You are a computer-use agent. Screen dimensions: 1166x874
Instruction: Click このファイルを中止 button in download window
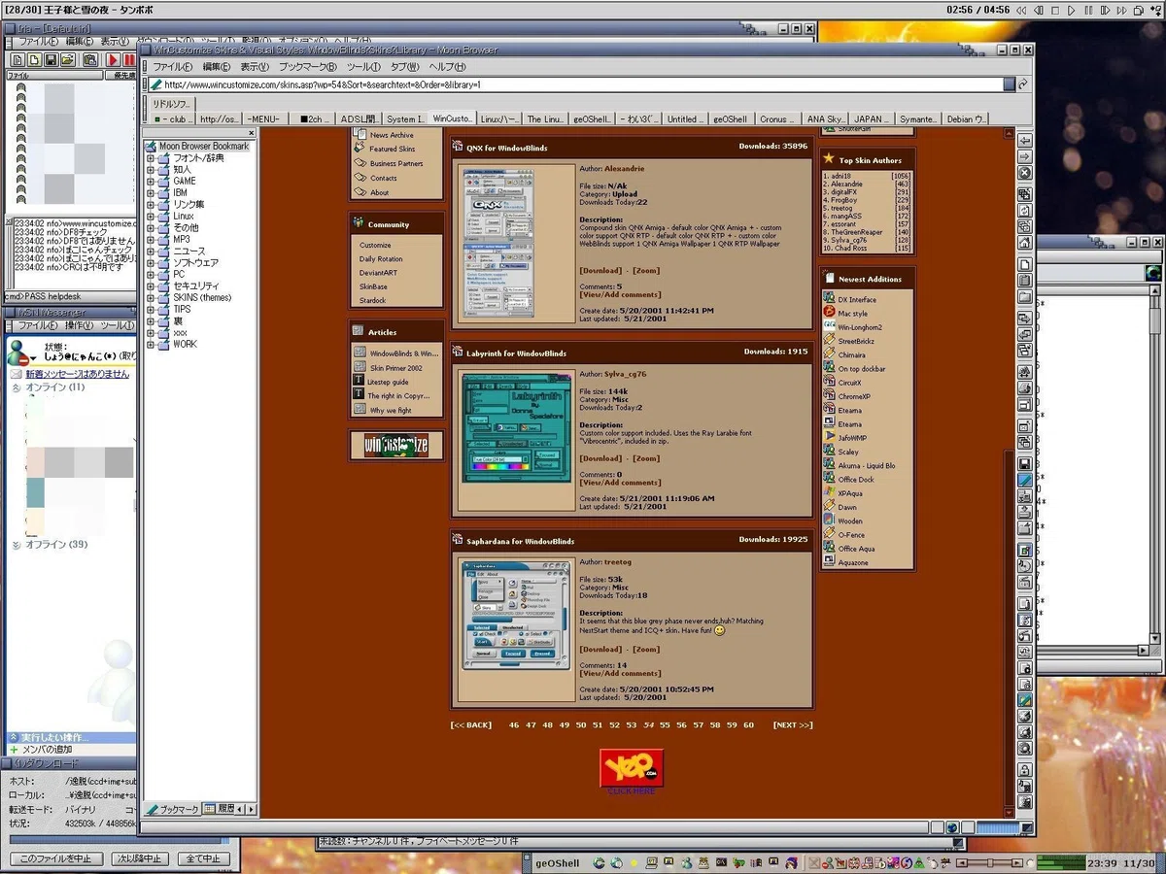coord(55,859)
